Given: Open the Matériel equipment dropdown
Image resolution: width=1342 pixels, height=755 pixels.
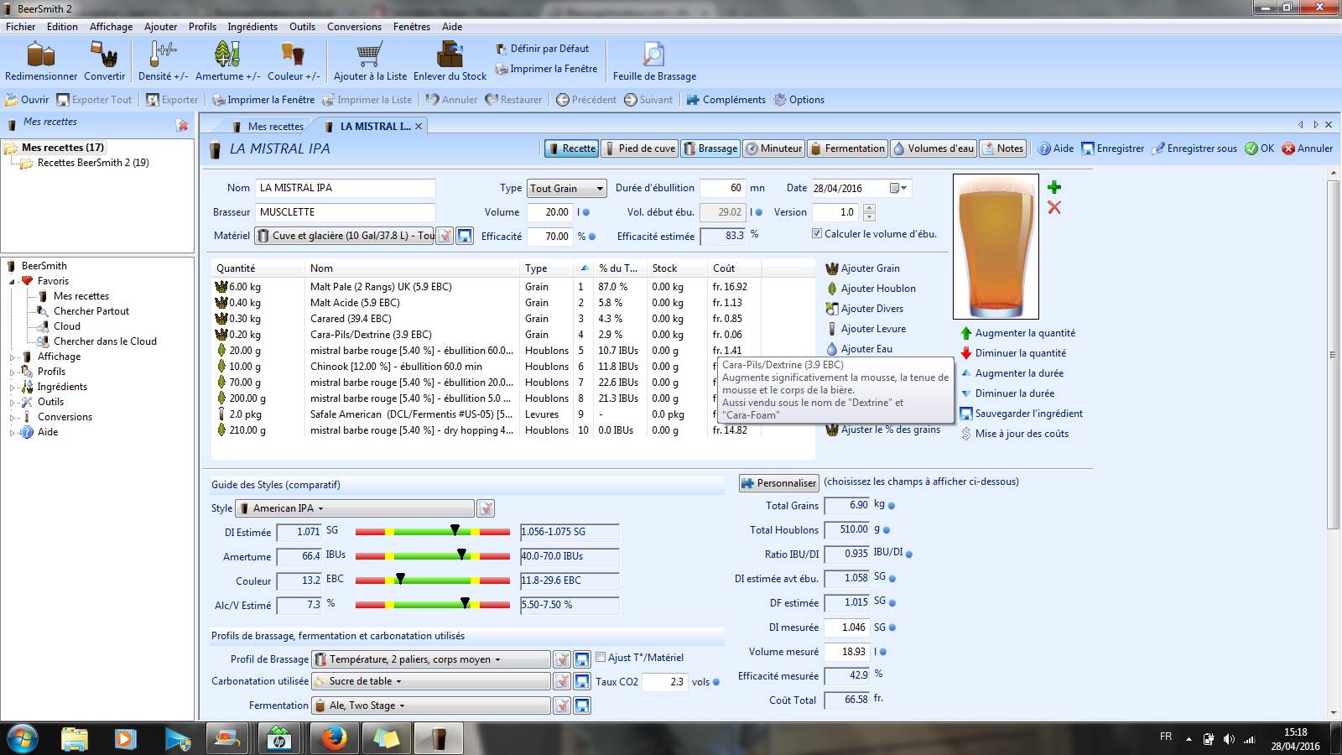Looking at the screenshot, I should click(x=345, y=236).
